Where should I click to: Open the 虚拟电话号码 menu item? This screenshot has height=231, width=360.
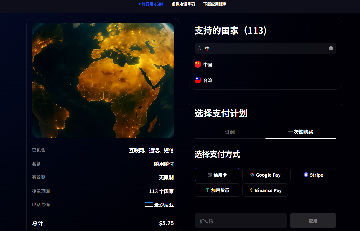183,4
